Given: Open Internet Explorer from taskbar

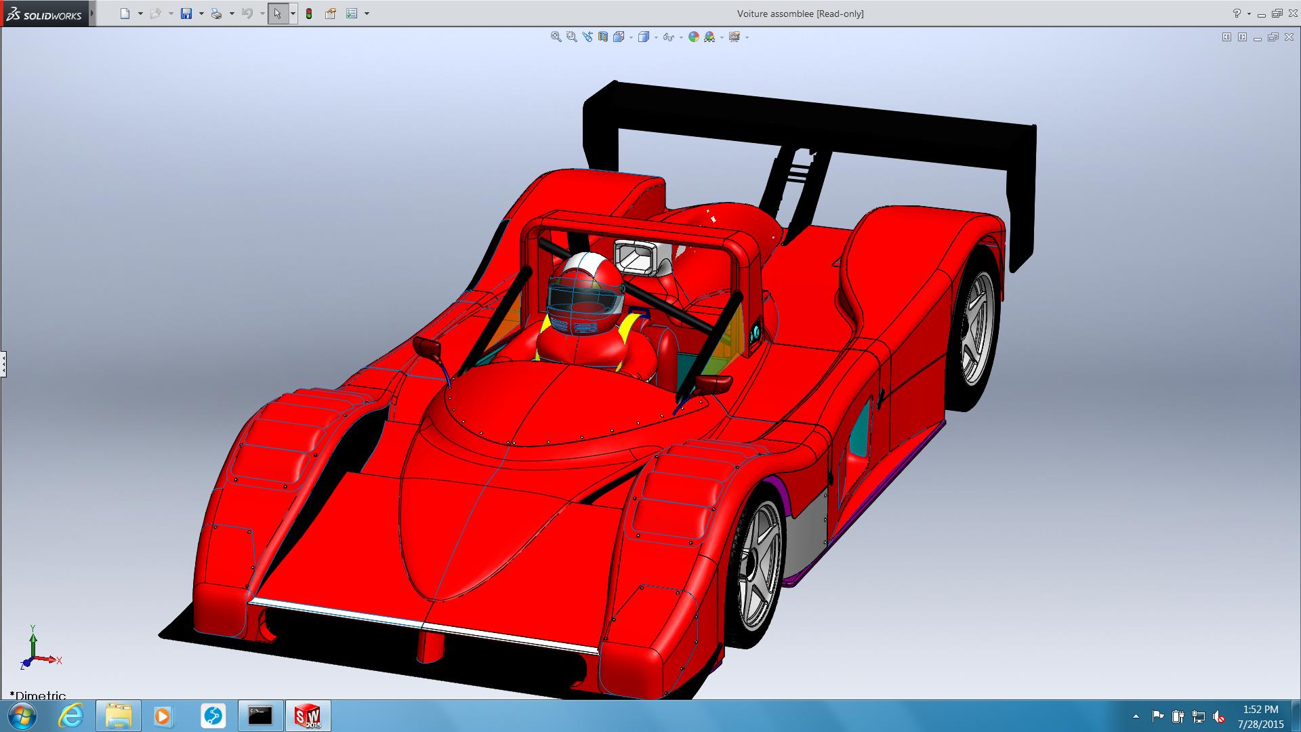Looking at the screenshot, I should click(71, 716).
